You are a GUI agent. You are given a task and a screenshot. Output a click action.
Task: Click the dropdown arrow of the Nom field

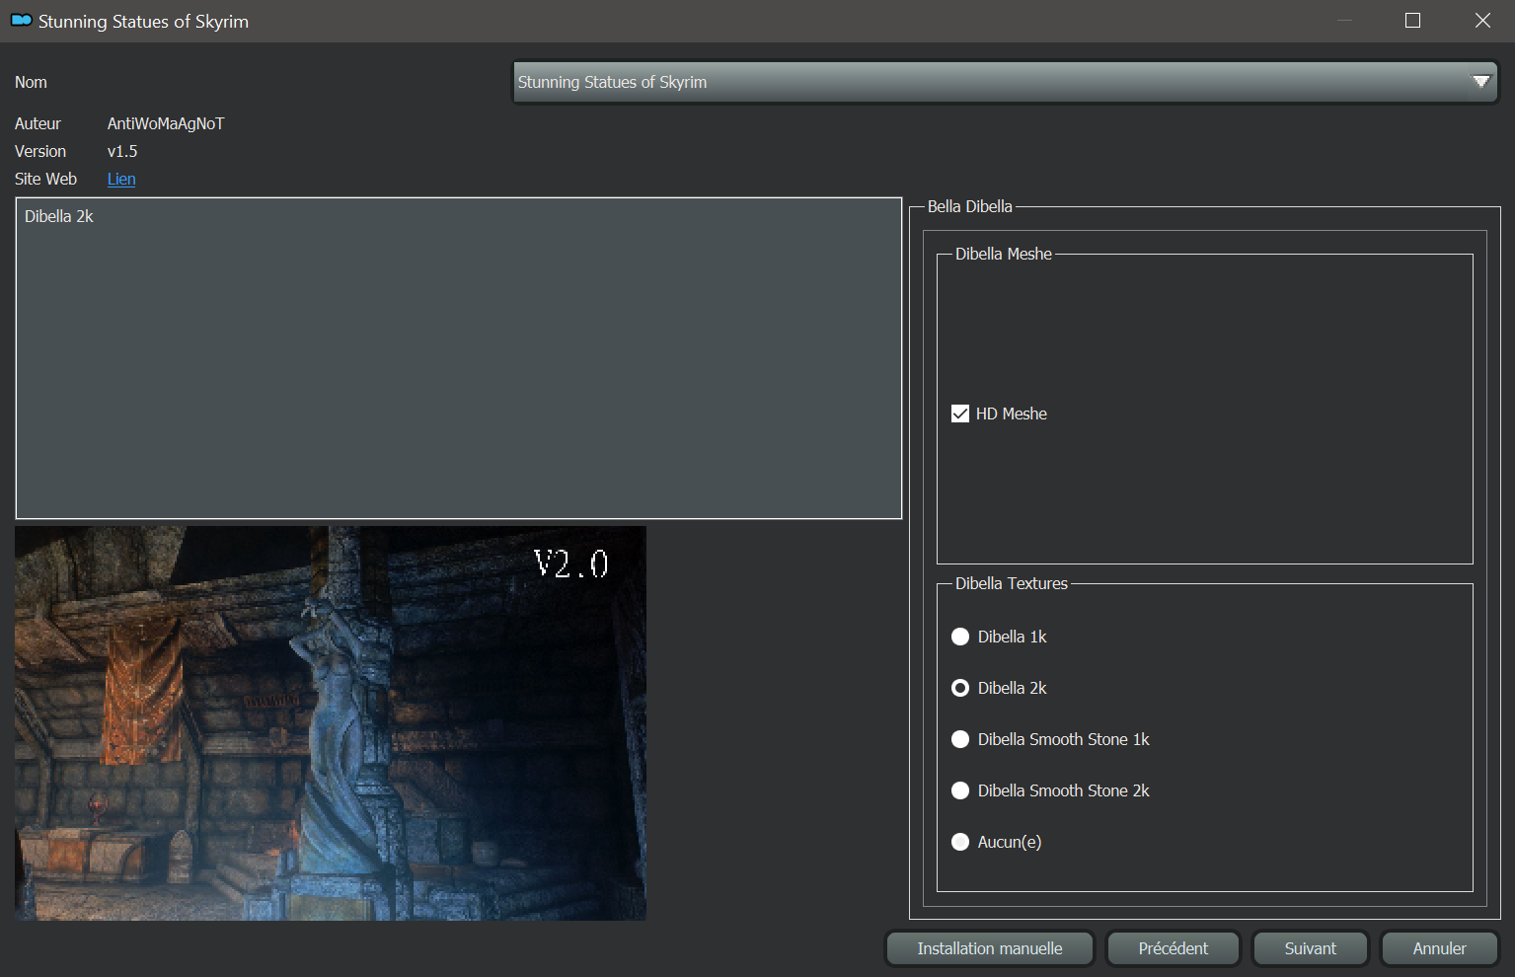pyautogui.click(x=1480, y=82)
